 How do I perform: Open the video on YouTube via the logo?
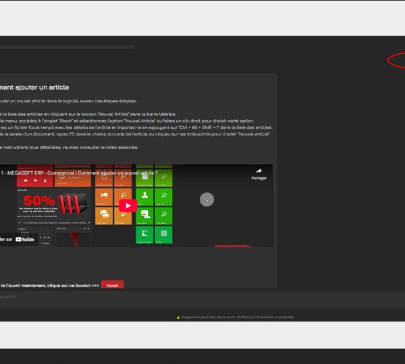pos(25,239)
